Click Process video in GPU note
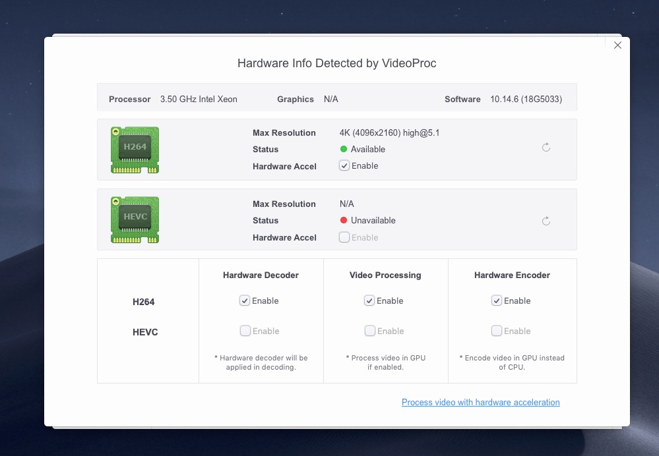 coord(385,362)
